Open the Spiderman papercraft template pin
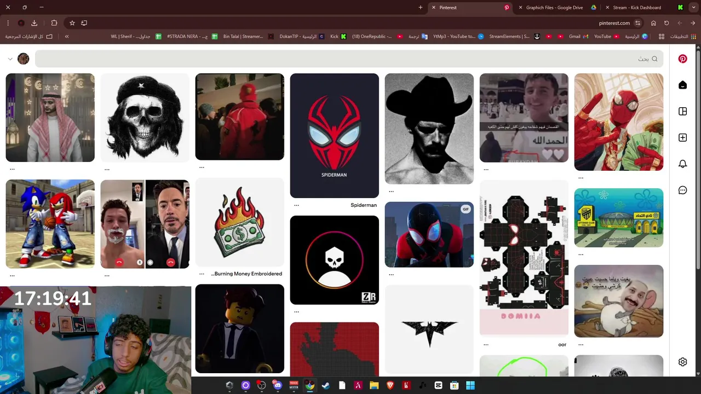 tap(524, 257)
